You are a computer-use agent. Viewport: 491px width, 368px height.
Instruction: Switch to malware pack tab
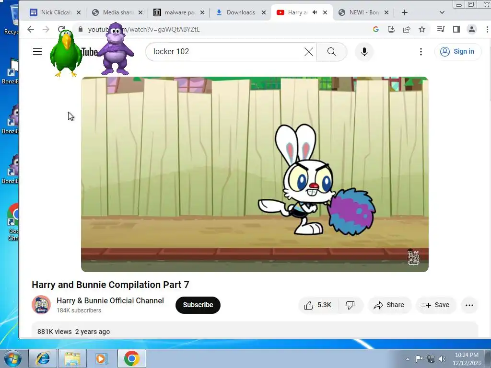179,12
